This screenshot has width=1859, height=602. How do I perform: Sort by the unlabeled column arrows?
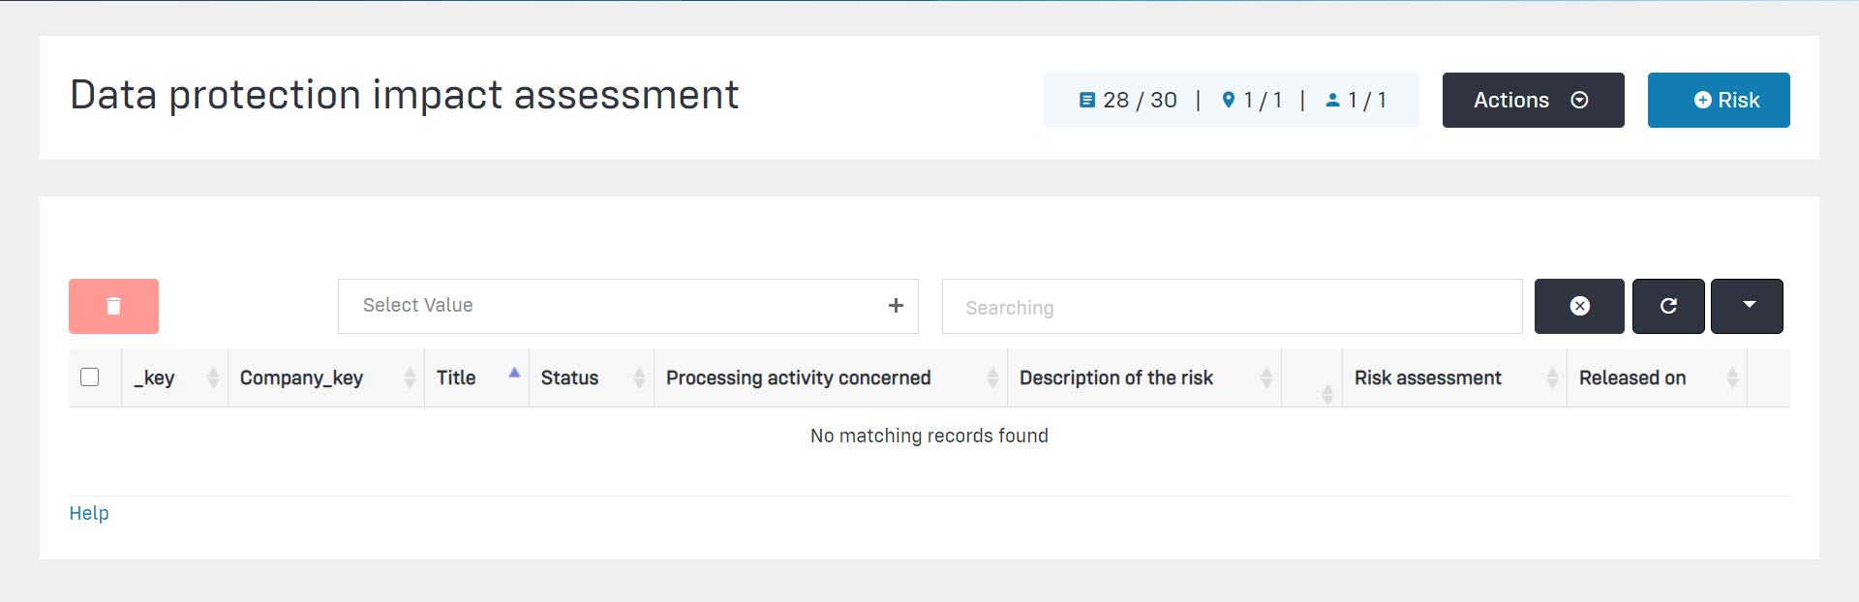(x=1326, y=393)
